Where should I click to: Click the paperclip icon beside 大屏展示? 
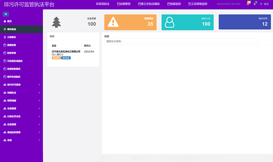5,37
